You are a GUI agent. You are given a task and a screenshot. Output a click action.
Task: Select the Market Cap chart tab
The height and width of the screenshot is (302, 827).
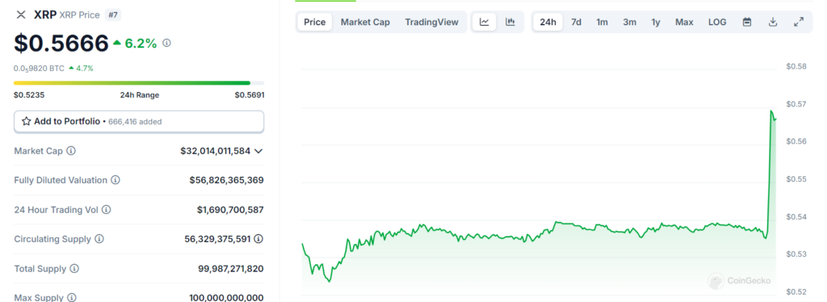[x=366, y=22]
